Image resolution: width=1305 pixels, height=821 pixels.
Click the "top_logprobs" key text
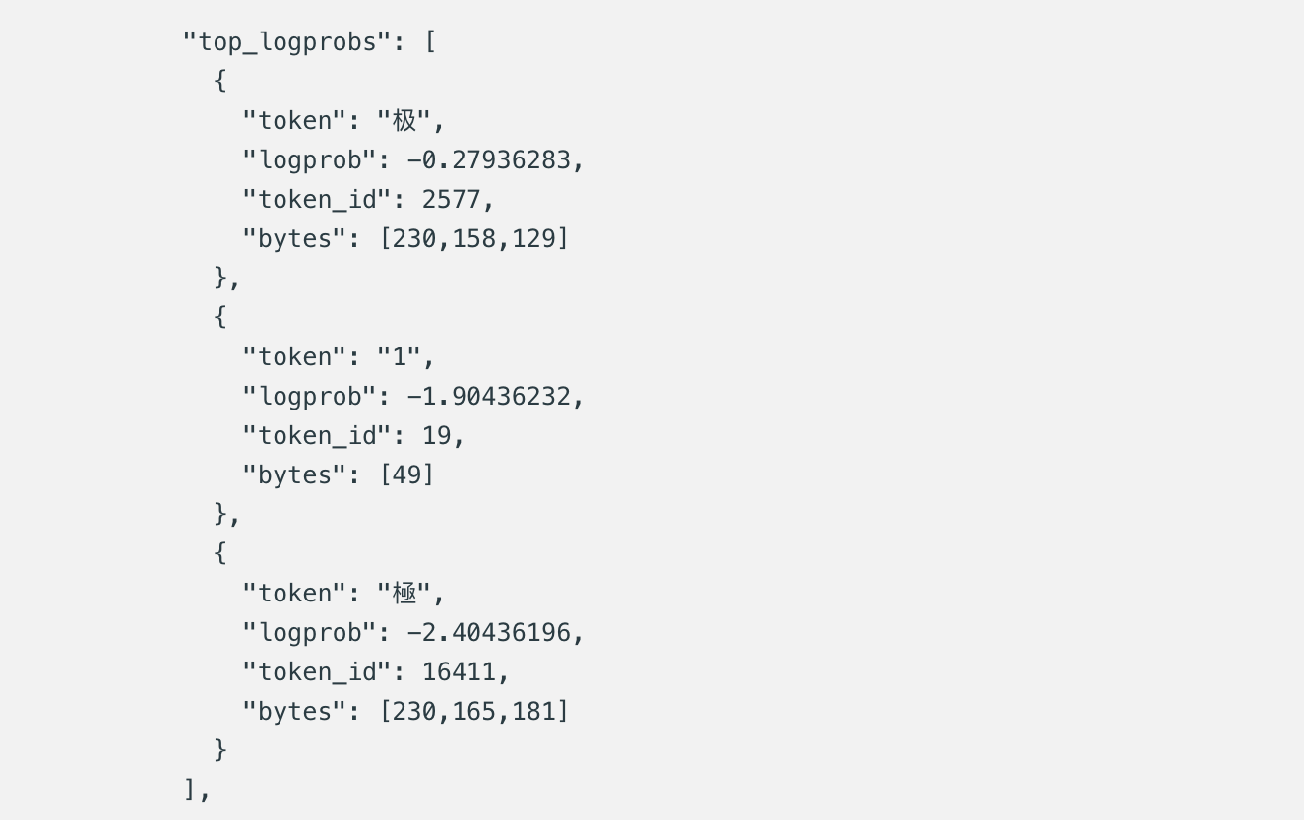287,42
